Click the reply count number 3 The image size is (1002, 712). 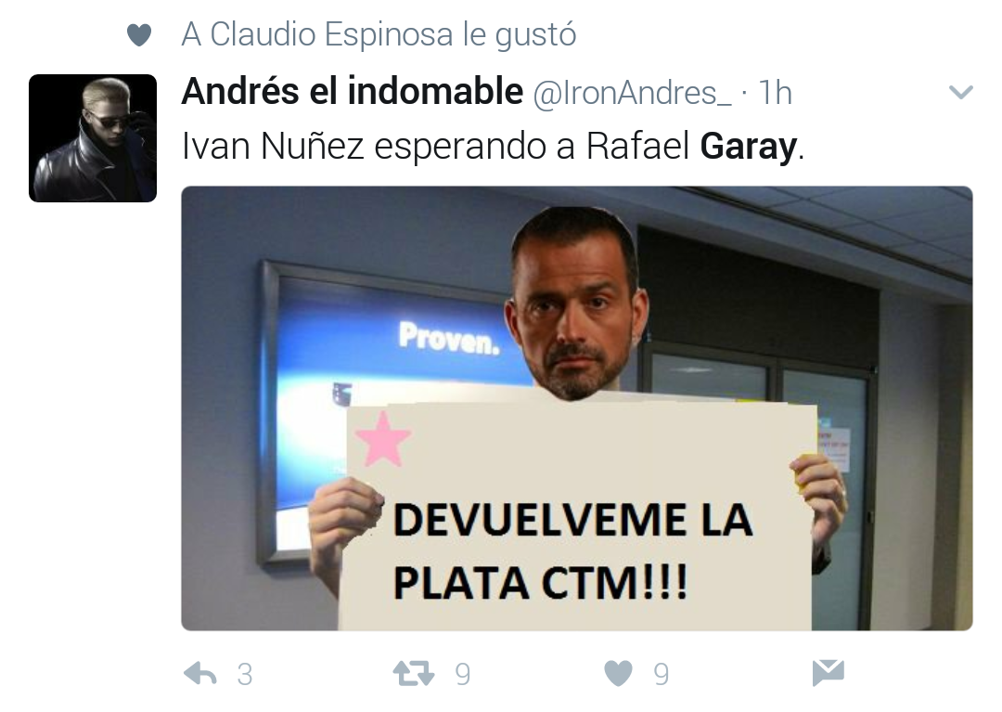point(245,674)
